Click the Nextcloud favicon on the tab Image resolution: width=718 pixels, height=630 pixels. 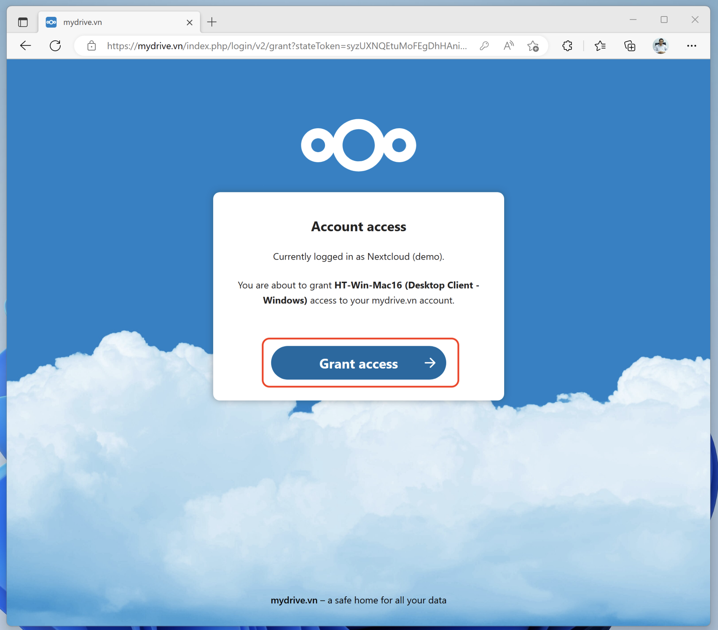[x=51, y=22]
